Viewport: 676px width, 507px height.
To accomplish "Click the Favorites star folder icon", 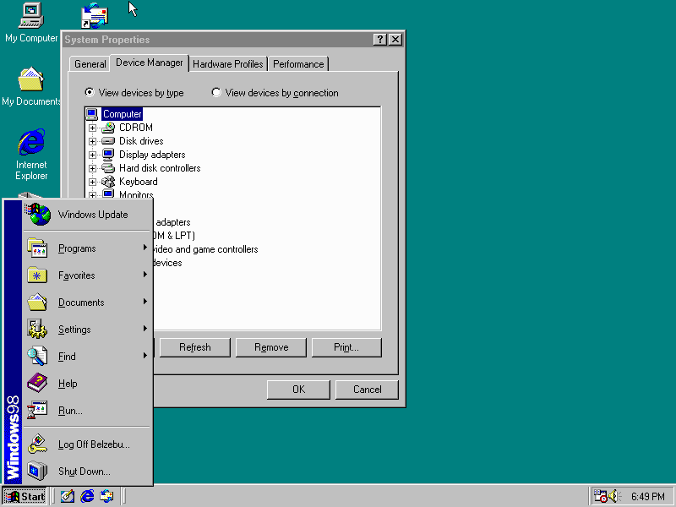I will (37, 275).
